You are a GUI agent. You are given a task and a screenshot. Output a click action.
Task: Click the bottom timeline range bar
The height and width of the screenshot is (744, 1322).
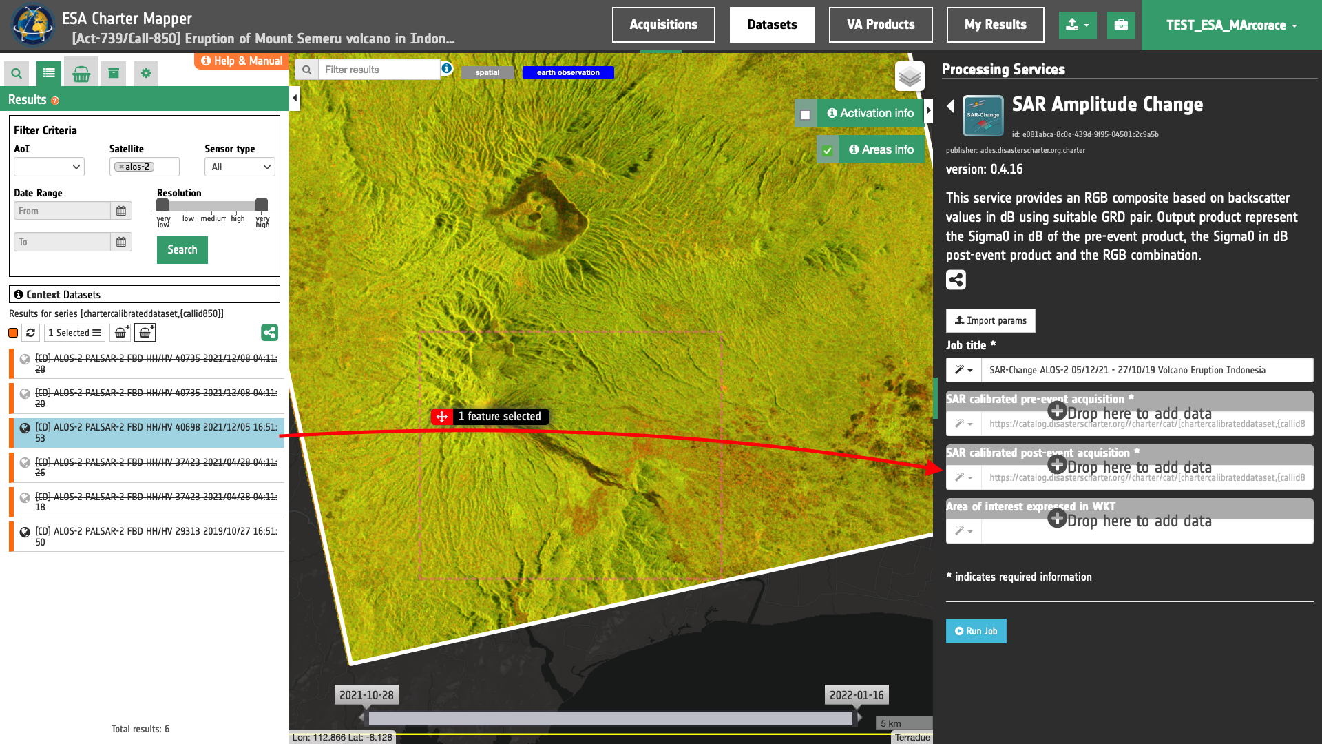(610, 718)
